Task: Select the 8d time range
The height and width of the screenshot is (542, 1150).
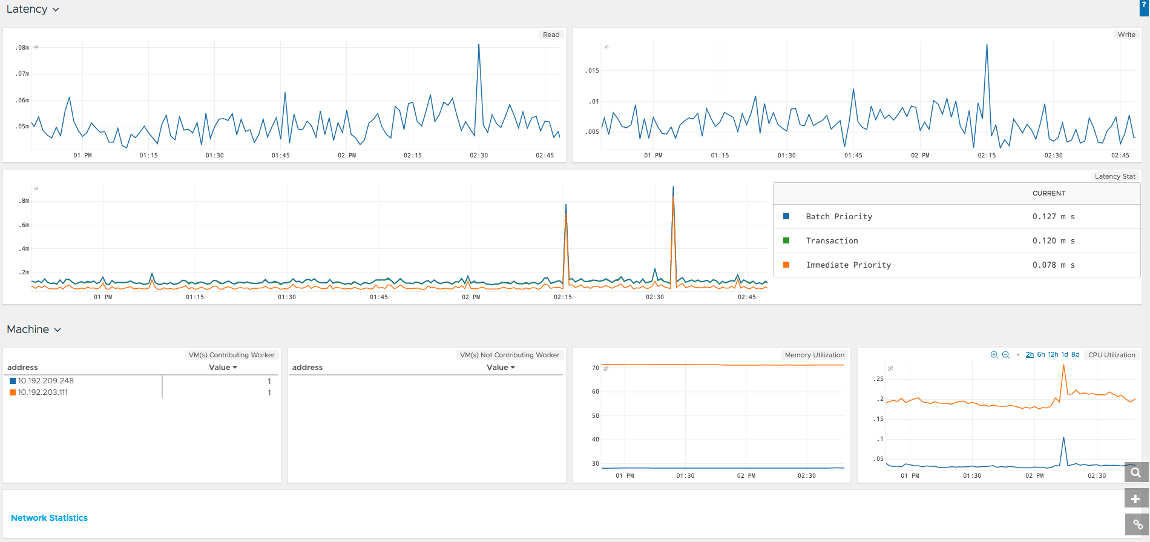Action: tap(1076, 355)
